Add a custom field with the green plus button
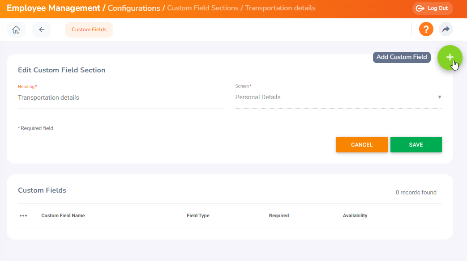 (x=450, y=58)
